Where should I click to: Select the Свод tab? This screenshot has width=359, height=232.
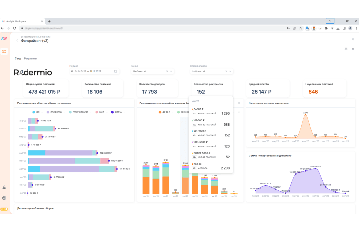coord(18,59)
